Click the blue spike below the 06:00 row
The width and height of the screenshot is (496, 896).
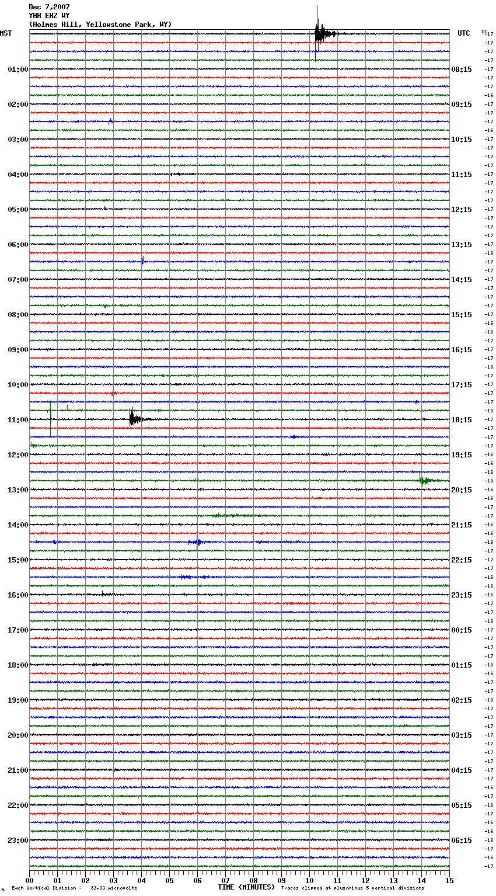tap(142, 261)
